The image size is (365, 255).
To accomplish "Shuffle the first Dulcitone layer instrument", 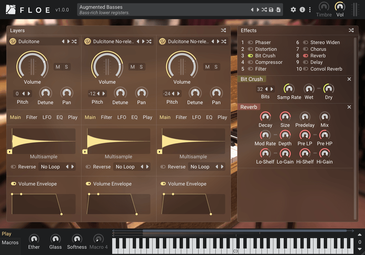I will coord(74,41).
